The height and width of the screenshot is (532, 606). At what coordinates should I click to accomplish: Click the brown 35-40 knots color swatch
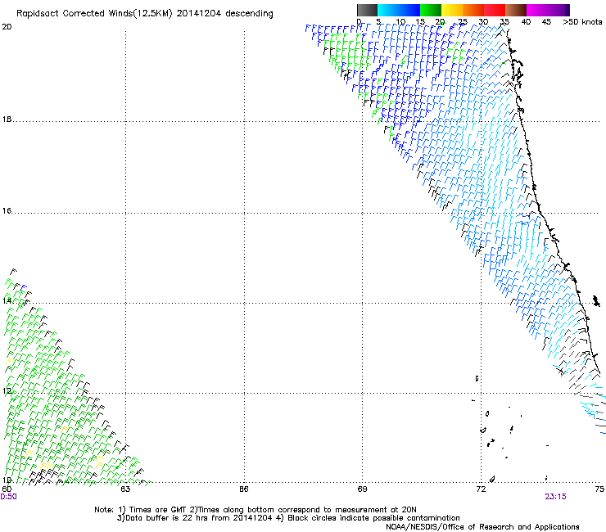pyautogui.click(x=516, y=10)
